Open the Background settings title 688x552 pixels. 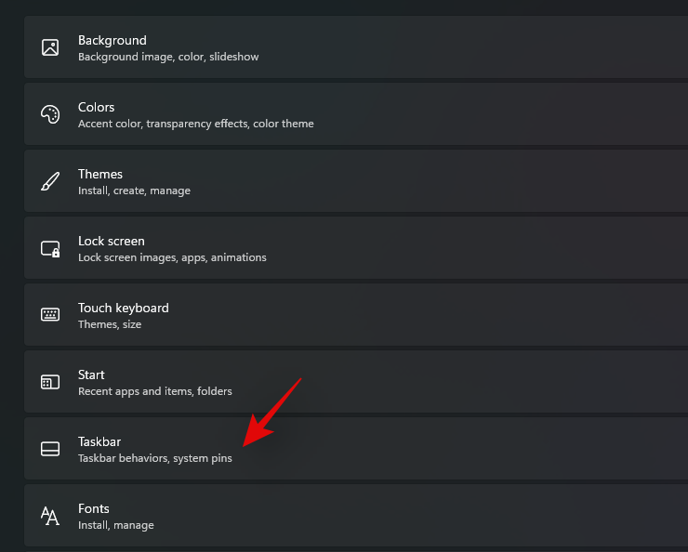pos(112,40)
